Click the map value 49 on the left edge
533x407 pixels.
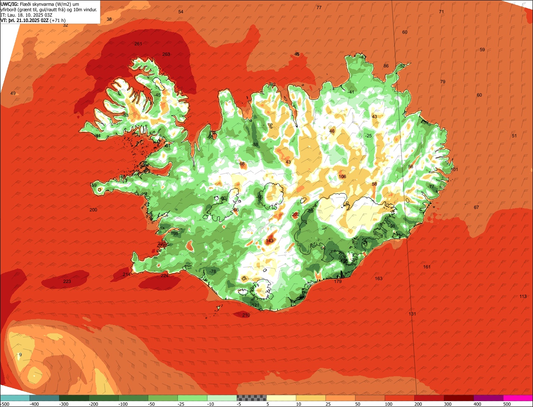click(x=13, y=94)
